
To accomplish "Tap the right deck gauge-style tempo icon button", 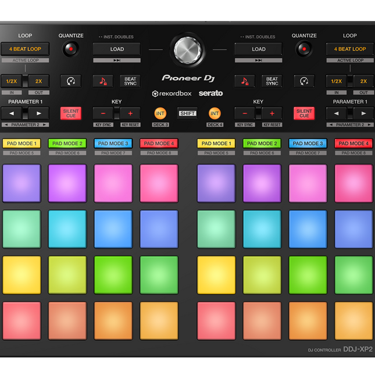I will point(304,81).
